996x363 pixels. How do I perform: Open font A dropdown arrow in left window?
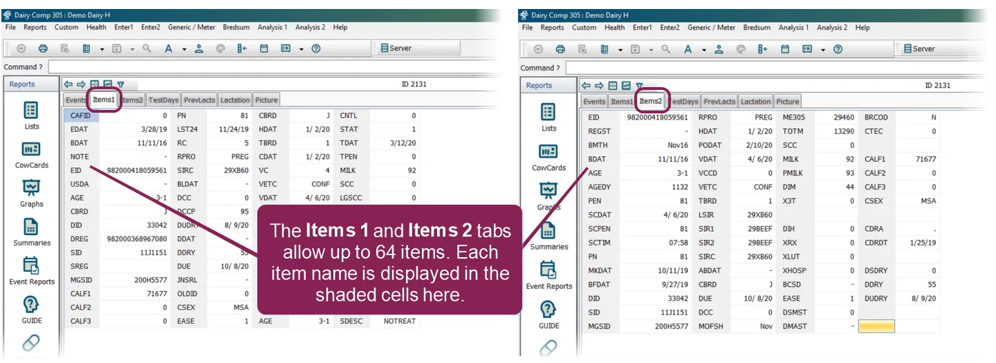pyautogui.click(x=184, y=49)
